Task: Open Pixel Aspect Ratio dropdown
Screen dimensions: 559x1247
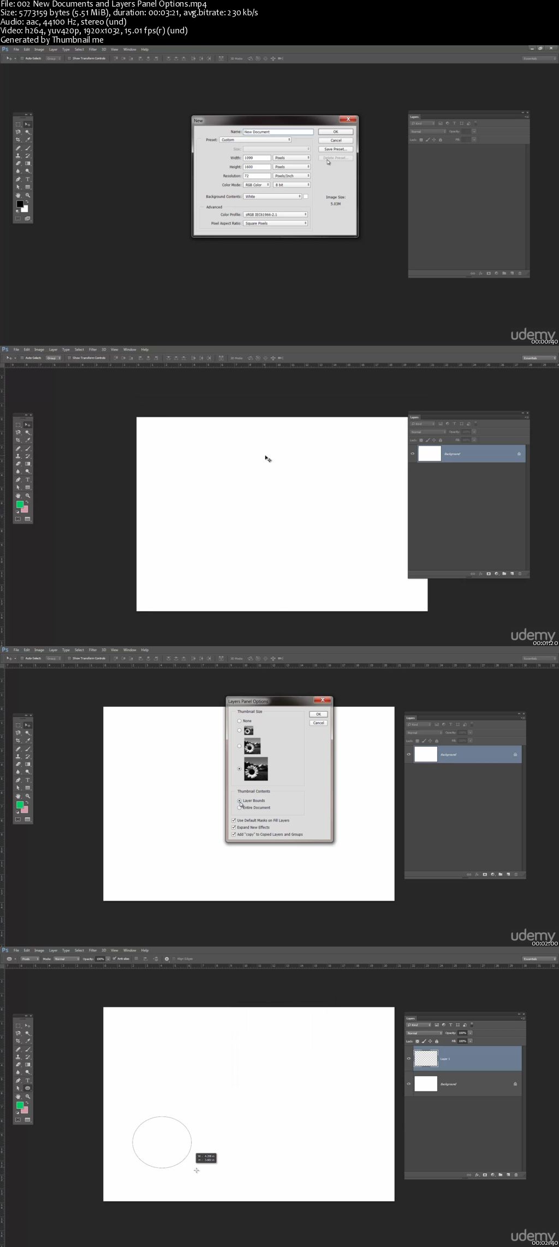Action: coord(275,223)
